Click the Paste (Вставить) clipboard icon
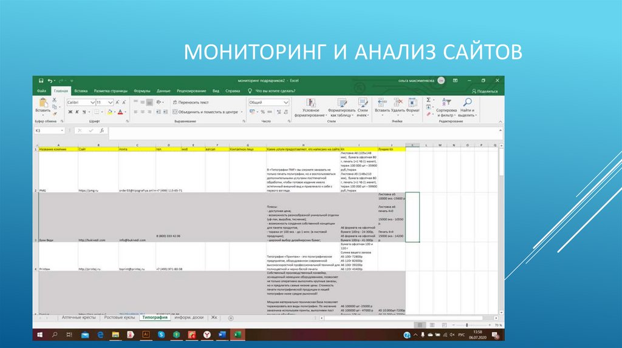Image resolution: width=622 pixels, height=348 pixels. pyautogui.click(x=43, y=103)
